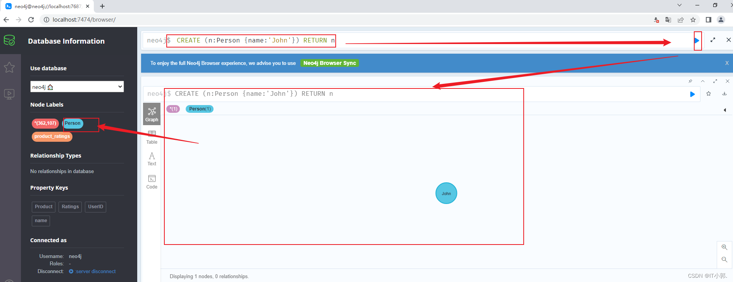
Task: Click the :server disconnect link
Action: coord(95,272)
